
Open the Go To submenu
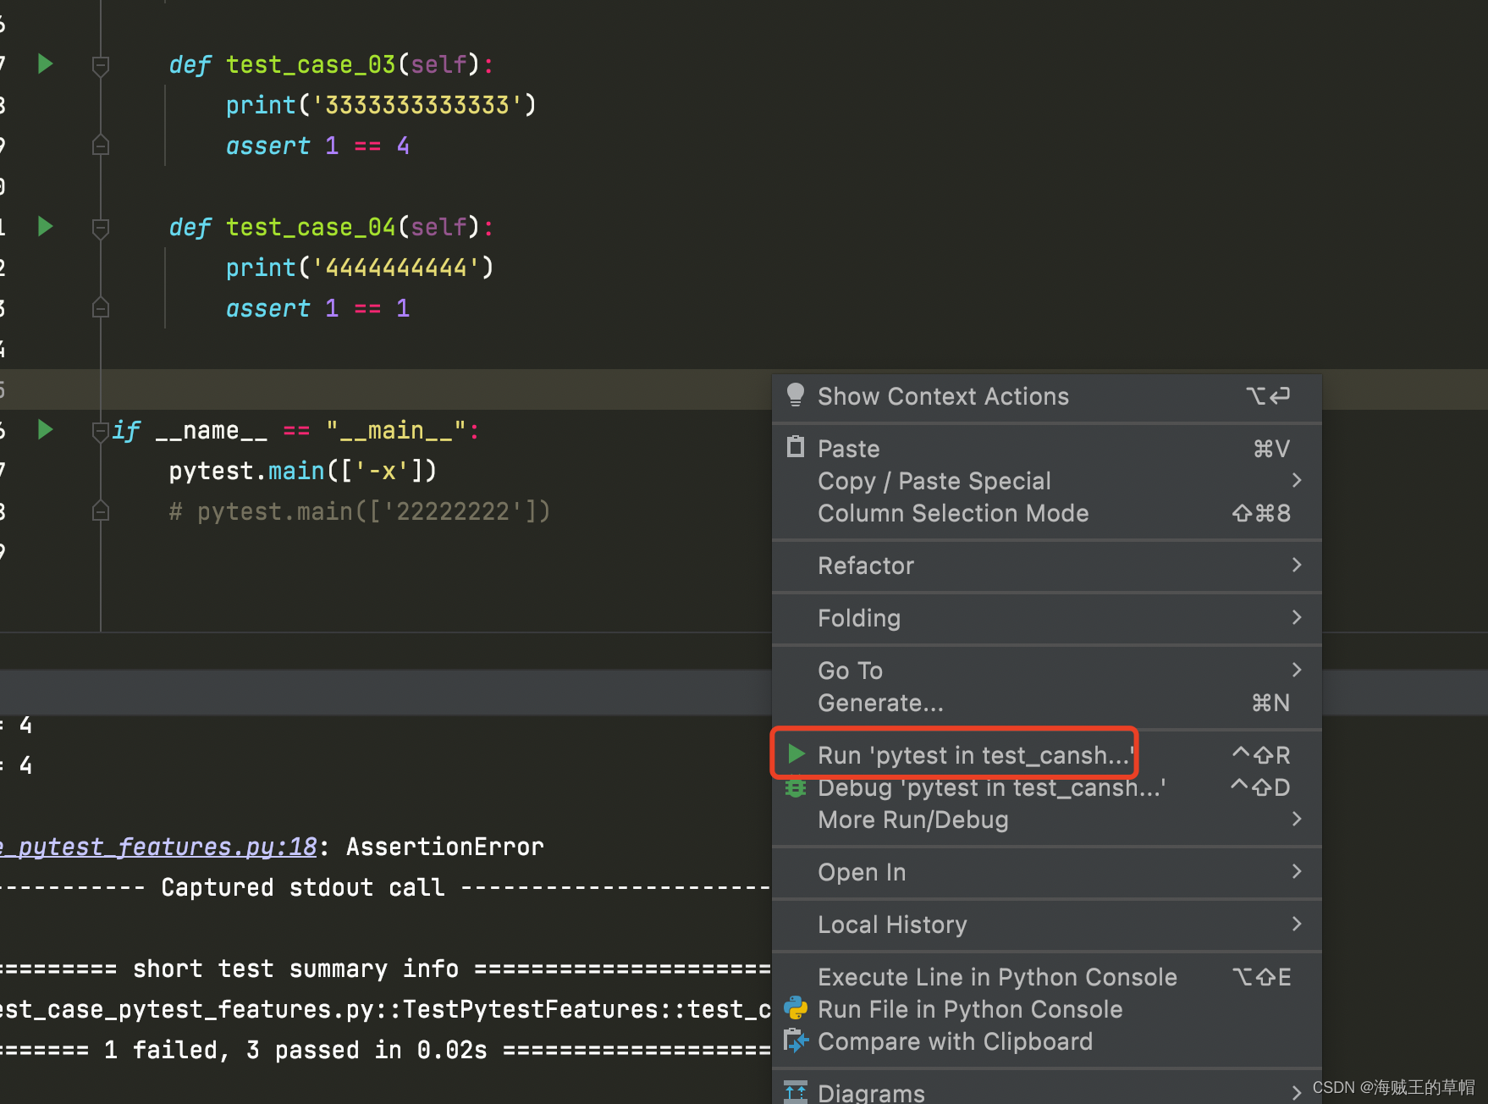pos(1047,671)
